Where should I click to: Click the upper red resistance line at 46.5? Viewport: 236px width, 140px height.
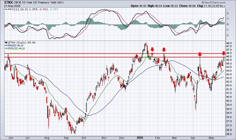(115, 53)
